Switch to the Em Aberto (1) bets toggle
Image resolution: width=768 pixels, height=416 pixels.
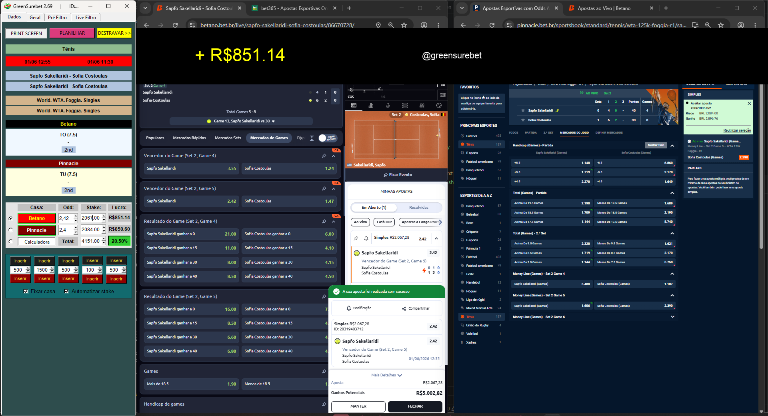click(x=374, y=208)
